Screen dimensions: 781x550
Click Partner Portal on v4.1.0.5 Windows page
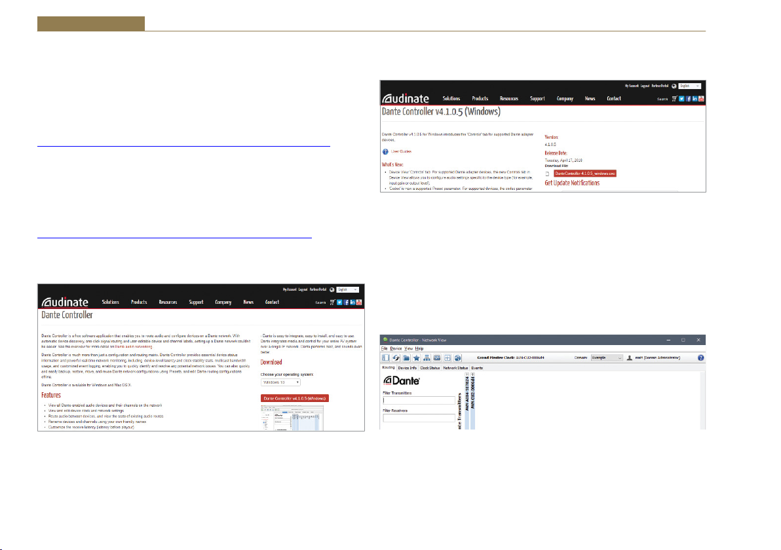tap(660, 86)
